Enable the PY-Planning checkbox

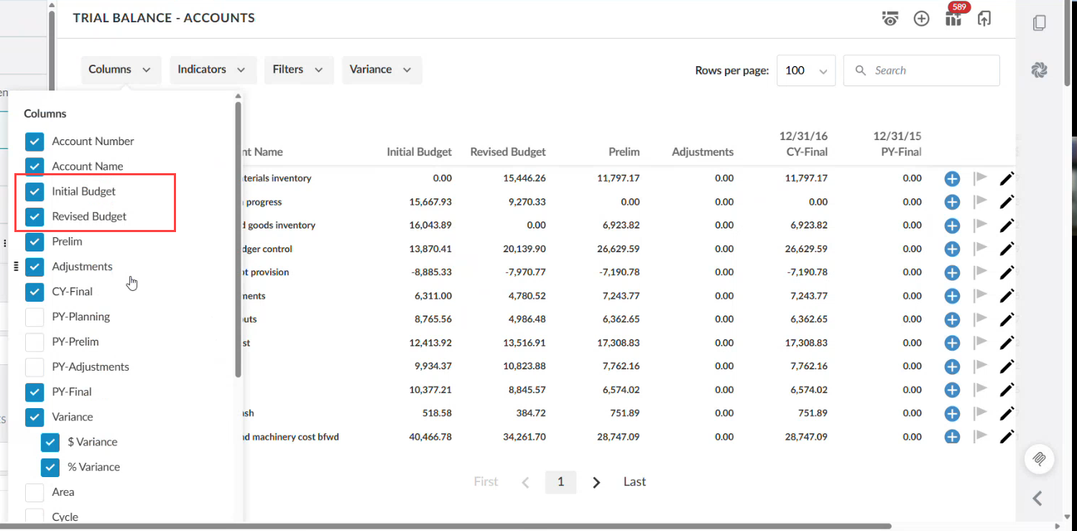[34, 317]
